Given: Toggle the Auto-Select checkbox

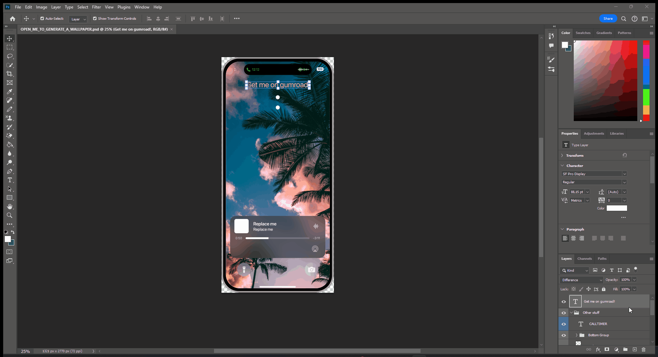Looking at the screenshot, I should (42, 19).
